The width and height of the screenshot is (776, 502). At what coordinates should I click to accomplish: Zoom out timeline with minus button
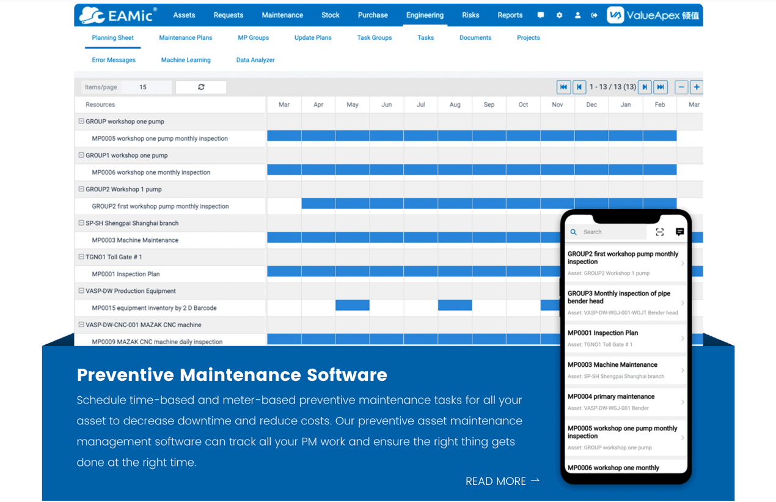[681, 87]
